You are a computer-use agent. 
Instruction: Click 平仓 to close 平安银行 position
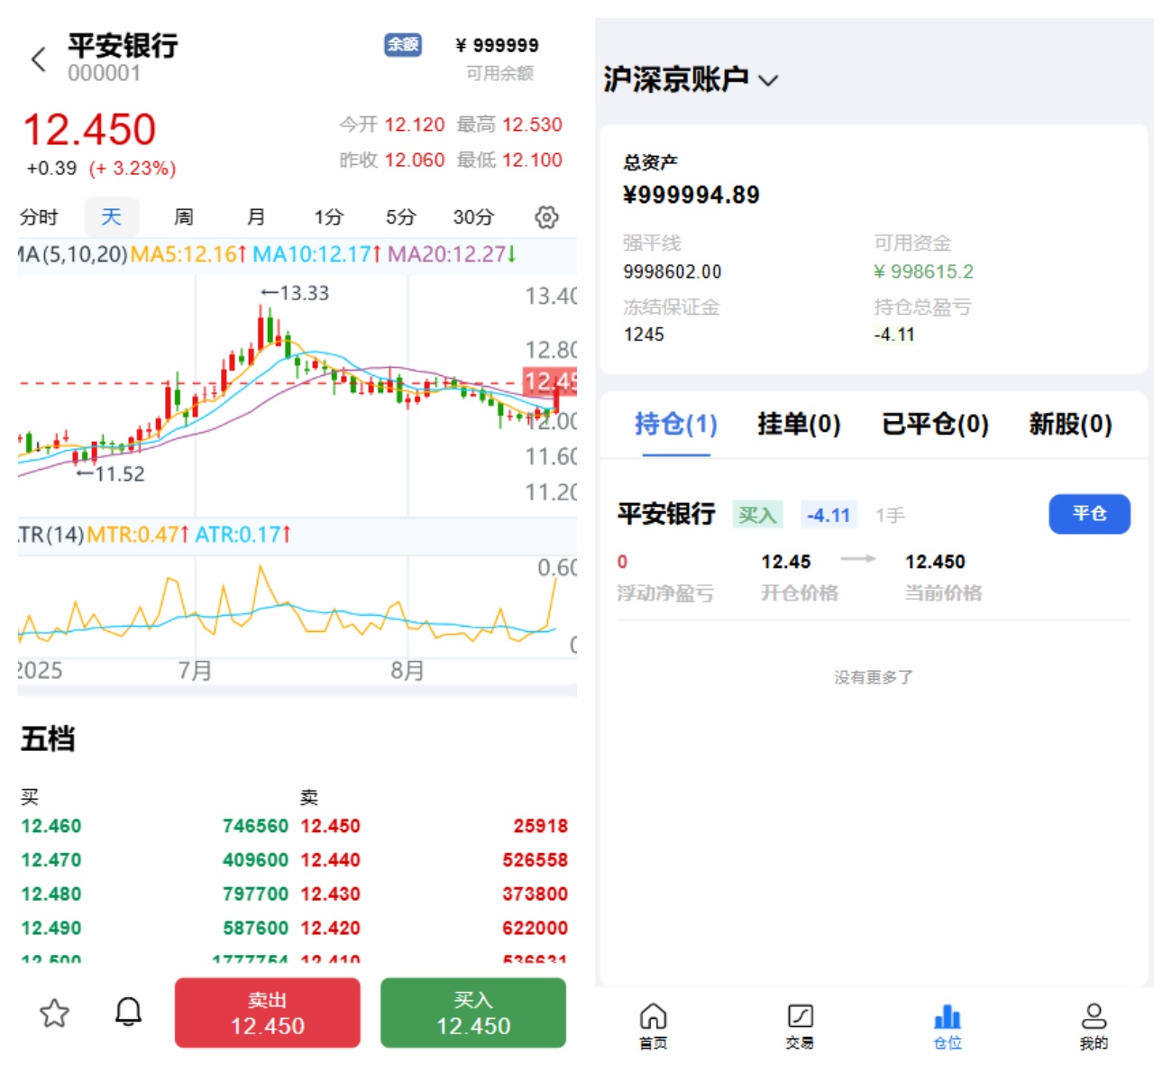click(x=1089, y=514)
